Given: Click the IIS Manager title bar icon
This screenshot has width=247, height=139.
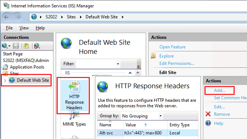Looking at the screenshot, I should [6, 5].
